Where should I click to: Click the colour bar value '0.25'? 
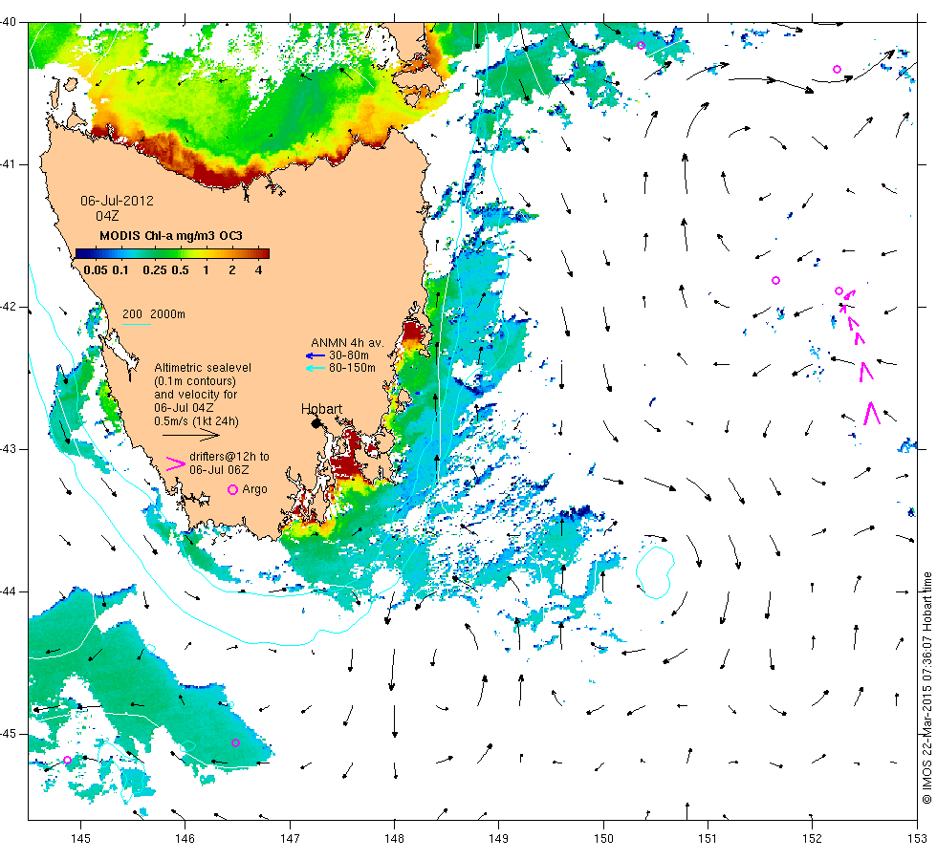(x=155, y=270)
